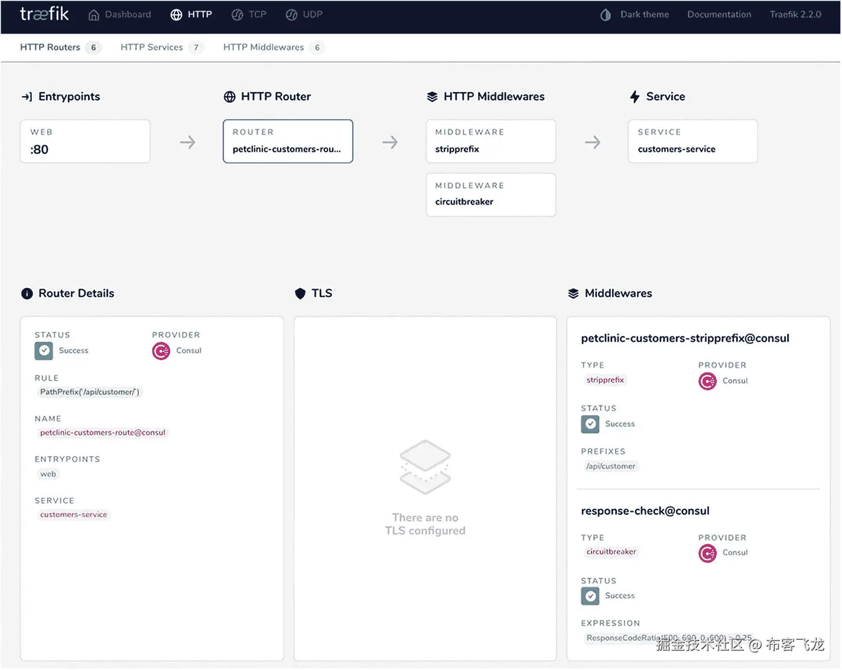Click the web entrypoint tag
This screenshot has height=670, width=842.
tap(48, 475)
